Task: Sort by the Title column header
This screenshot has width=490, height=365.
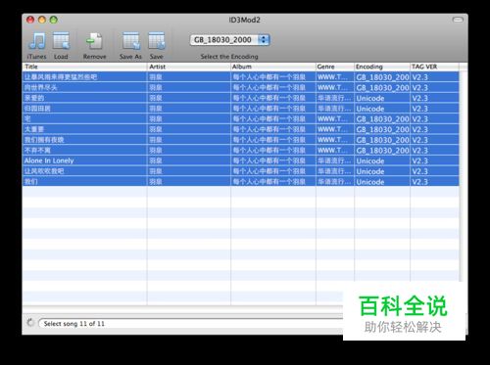Action: [x=84, y=67]
